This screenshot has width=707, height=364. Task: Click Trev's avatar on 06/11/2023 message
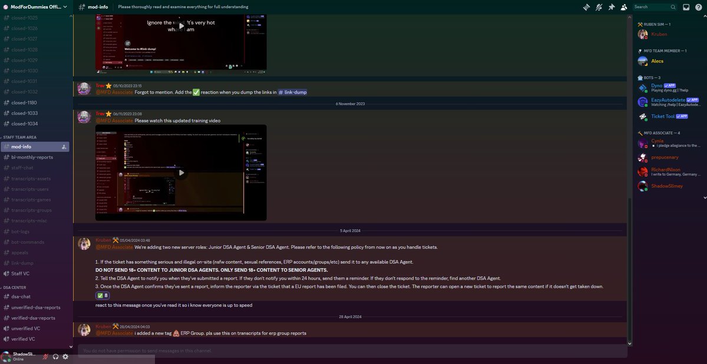[84, 117]
